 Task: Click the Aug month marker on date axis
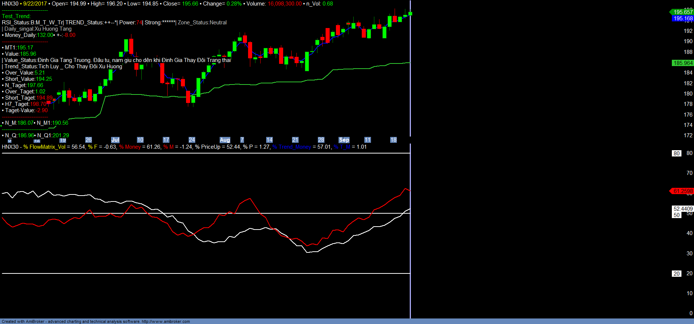[x=225, y=140]
